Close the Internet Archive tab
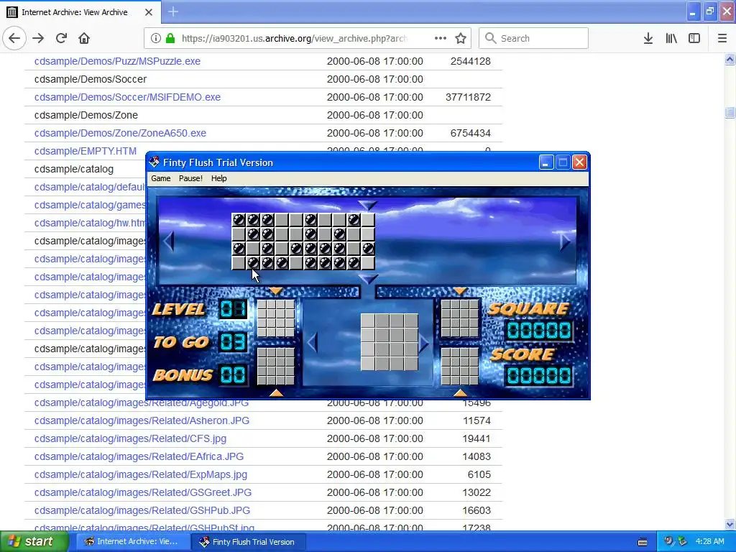The height and width of the screenshot is (552, 736). click(x=149, y=12)
